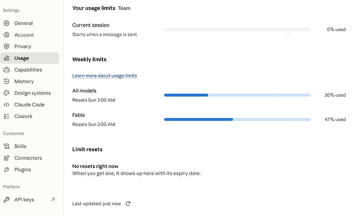Open the Privacy section
Viewport: 353px width, 216px height.
[30, 46]
